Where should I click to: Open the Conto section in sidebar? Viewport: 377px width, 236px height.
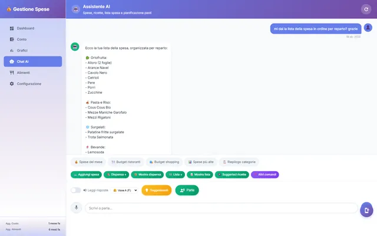pyautogui.click(x=33, y=40)
